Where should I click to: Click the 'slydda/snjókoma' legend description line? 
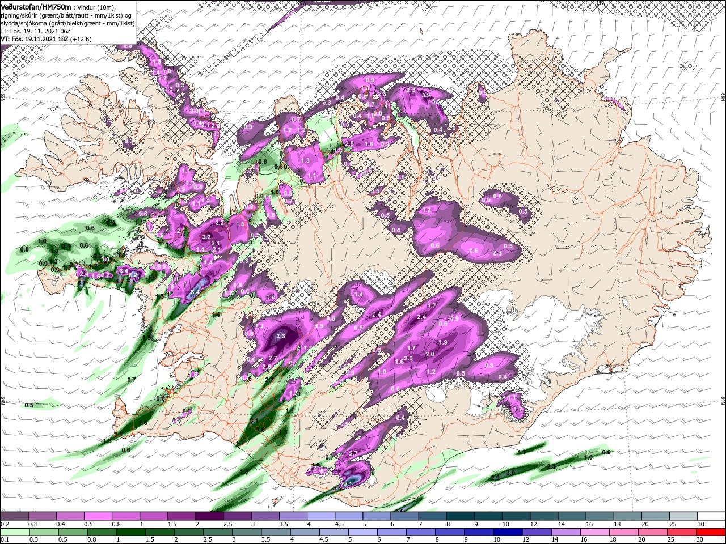pos(67,23)
